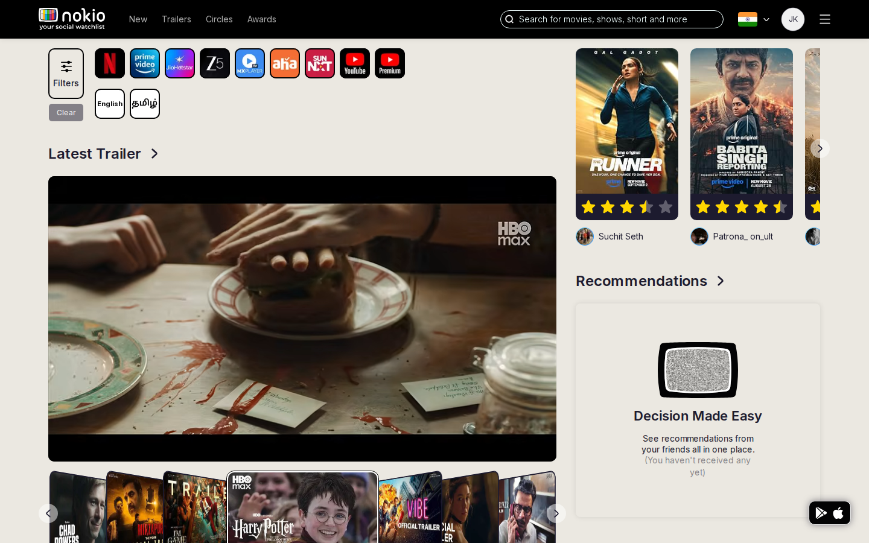Select the Mirzapur trailer thumbnail
The image size is (869, 543).
click(134, 507)
